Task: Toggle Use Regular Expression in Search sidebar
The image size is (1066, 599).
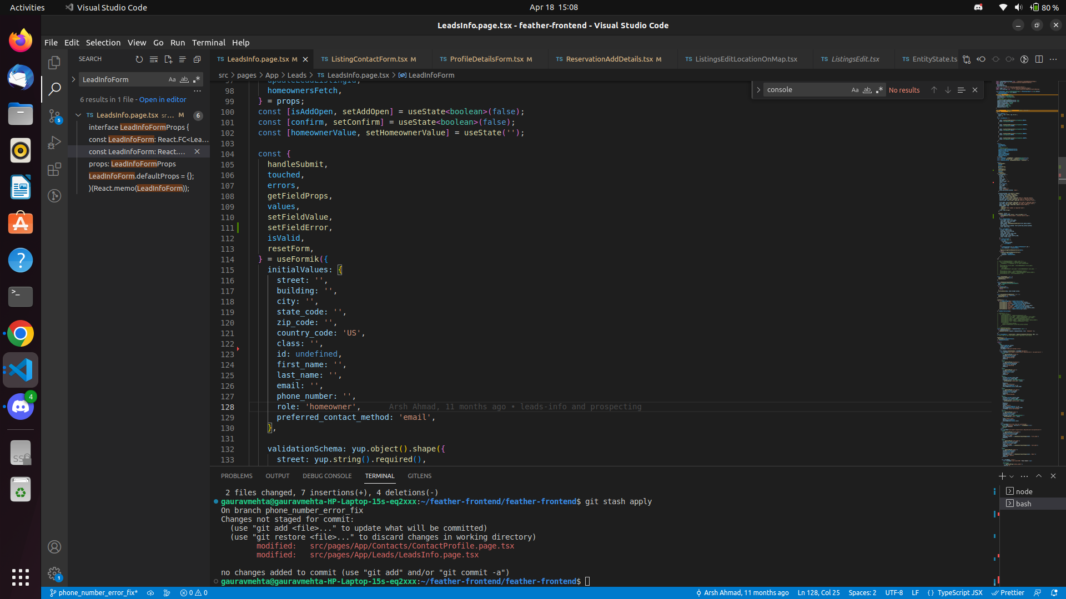Action: [x=196, y=79]
